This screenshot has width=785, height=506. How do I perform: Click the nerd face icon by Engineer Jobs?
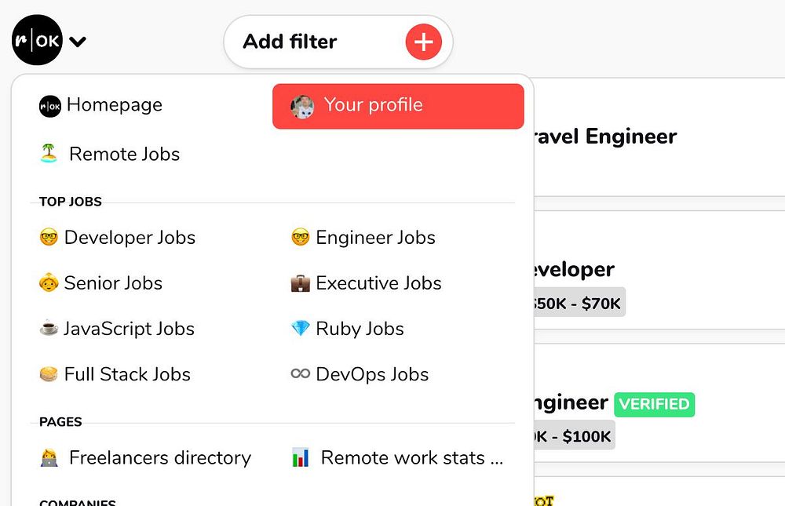[x=300, y=238]
